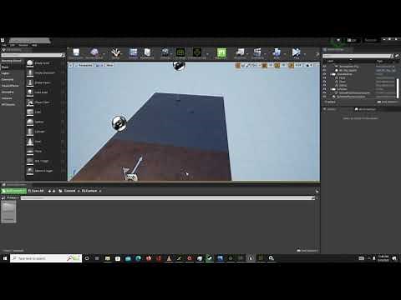Image resolution: width=401 pixels, height=300 pixels.
Task: Open the Edit menu
Action: tap(13, 45)
